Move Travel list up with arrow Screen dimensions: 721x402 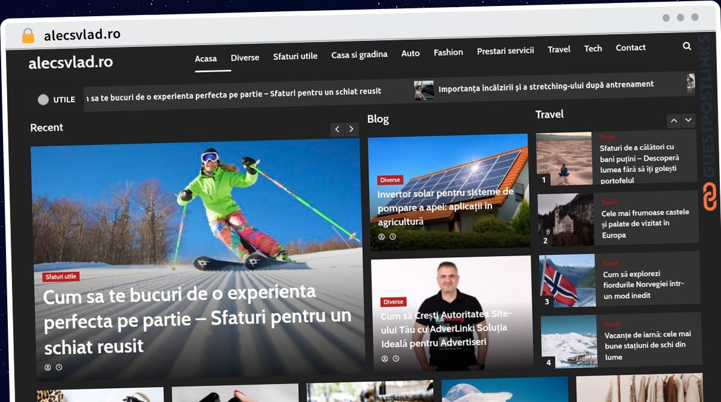pyautogui.click(x=674, y=121)
